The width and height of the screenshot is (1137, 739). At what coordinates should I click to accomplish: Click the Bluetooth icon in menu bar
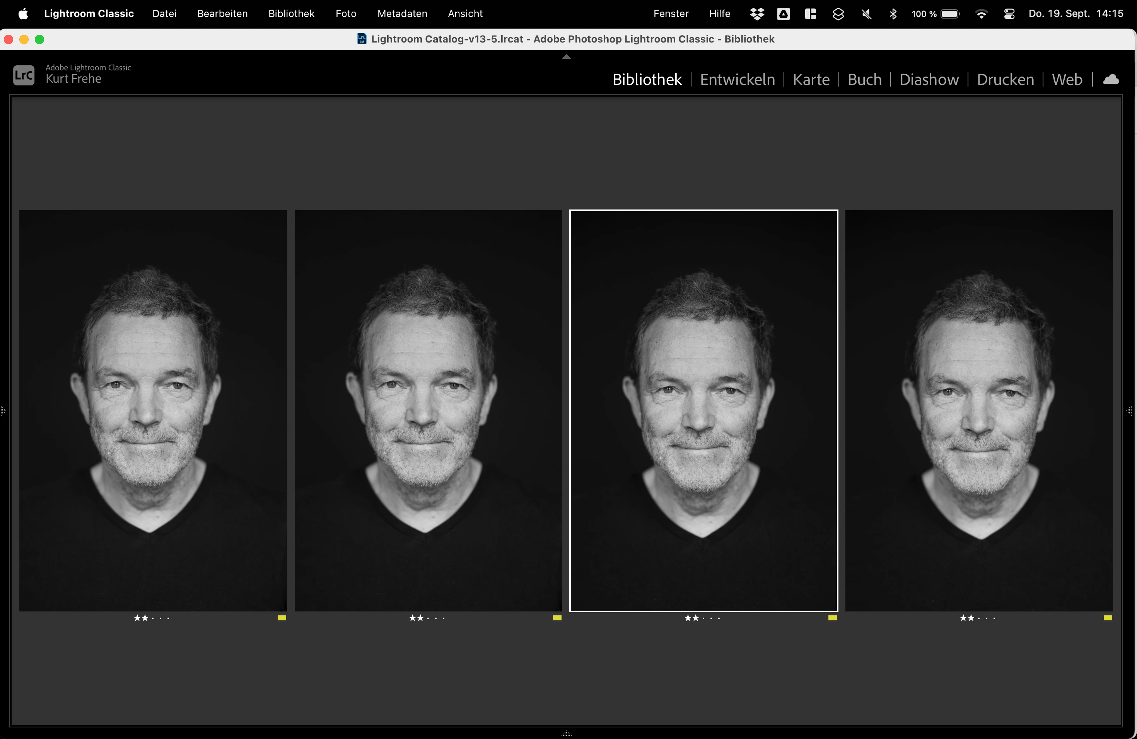[893, 14]
